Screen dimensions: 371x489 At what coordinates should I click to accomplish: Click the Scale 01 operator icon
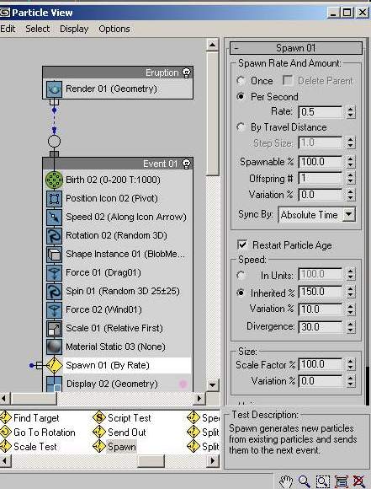[54, 329]
